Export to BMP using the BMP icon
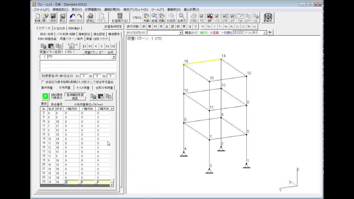This screenshot has width=354, height=199. click(210, 18)
